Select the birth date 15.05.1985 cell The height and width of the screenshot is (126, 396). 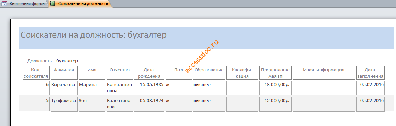(149, 88)
